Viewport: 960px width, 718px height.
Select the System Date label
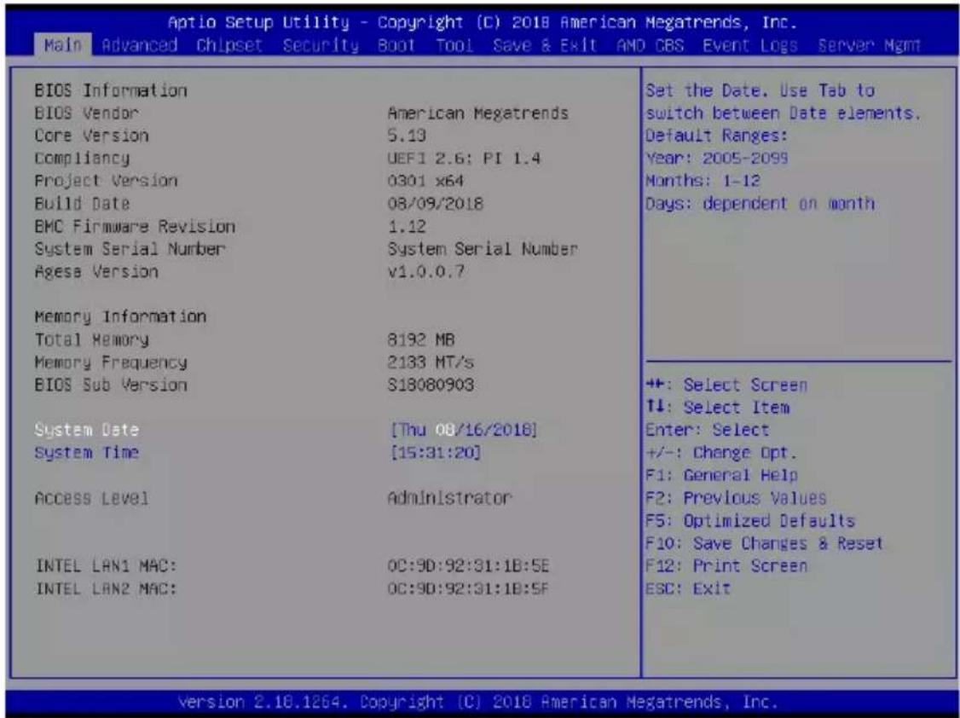[86, 430]
